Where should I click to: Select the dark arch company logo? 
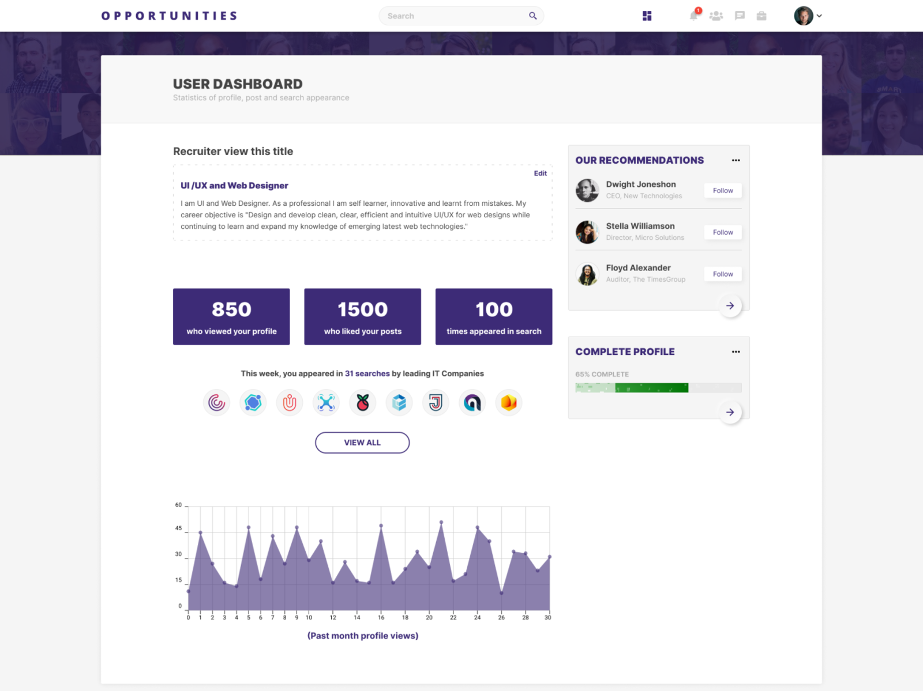[x=472, y=402]
